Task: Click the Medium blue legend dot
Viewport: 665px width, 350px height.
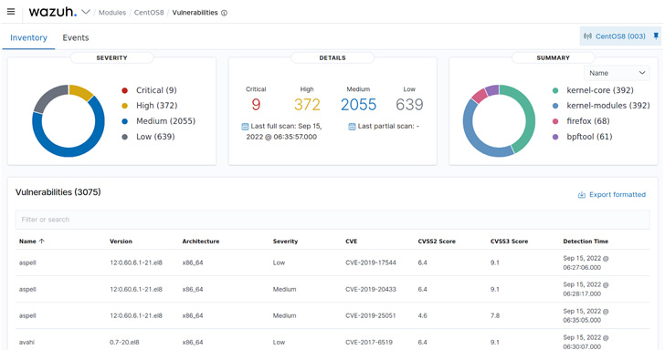Action: point(124,121)
